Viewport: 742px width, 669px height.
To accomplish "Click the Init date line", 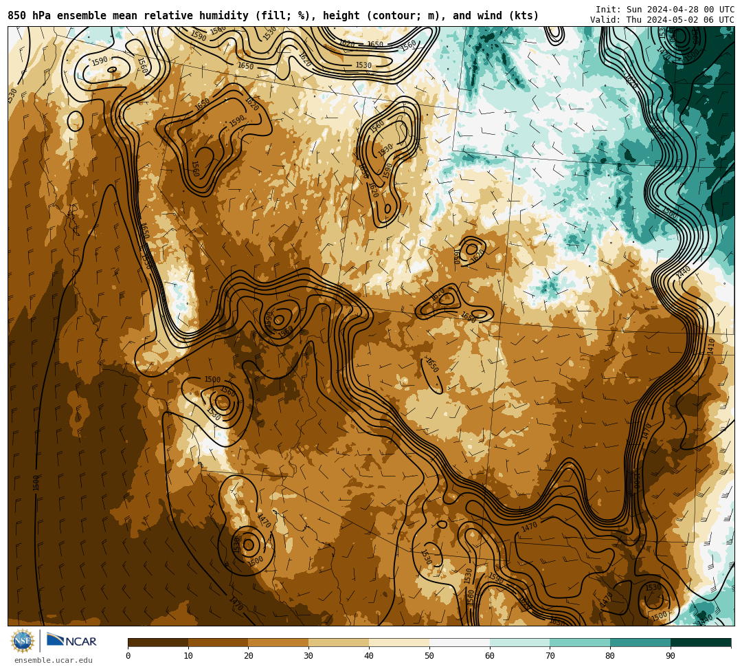I will [x=665, y=10].
